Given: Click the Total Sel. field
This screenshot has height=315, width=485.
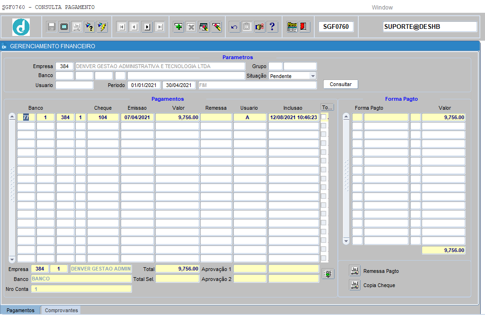Looking at the screenshot, I should [x=177, y=279].
